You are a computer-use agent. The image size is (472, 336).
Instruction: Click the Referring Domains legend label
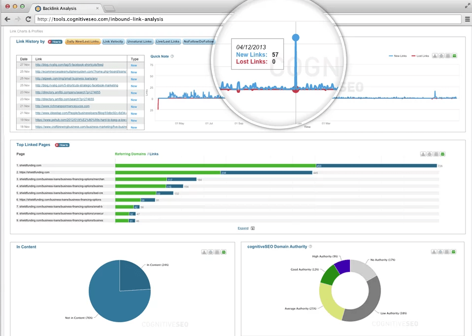click(x=131, y=154)
